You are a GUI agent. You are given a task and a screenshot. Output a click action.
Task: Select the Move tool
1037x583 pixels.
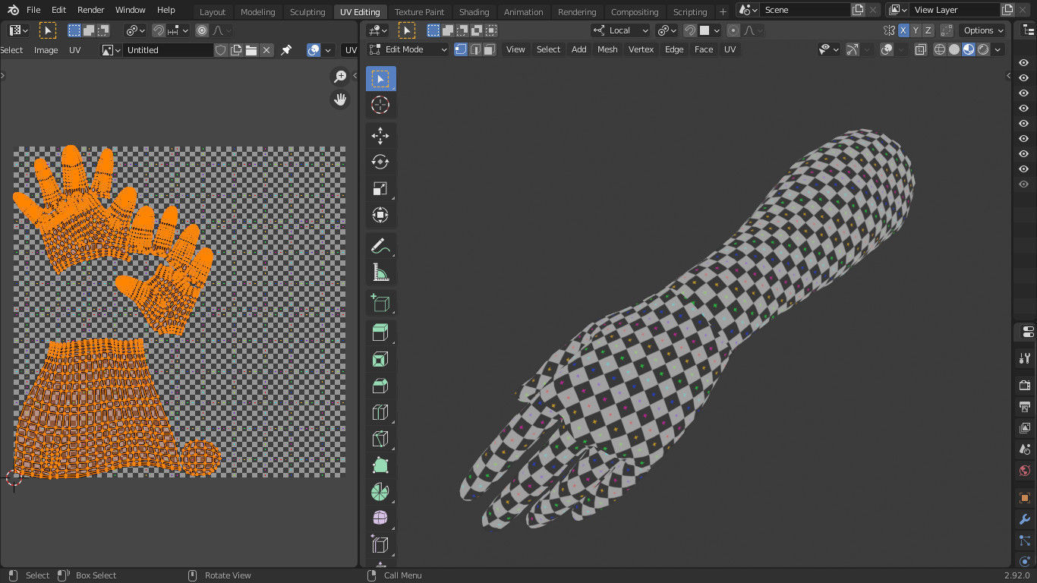380,136
